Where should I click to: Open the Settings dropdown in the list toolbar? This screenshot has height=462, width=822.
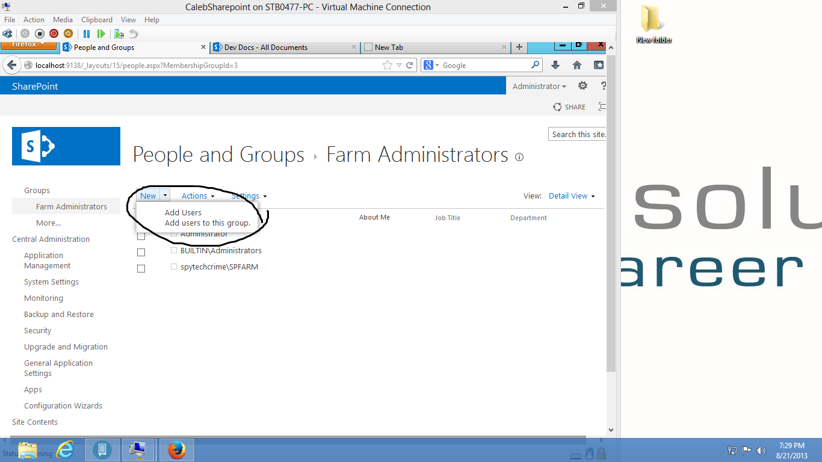[x=249, y=196]
